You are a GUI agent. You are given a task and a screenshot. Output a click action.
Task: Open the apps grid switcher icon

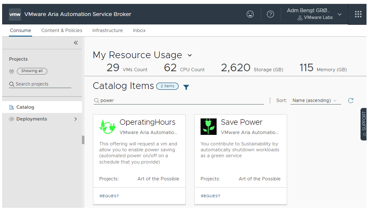(358, 14)
